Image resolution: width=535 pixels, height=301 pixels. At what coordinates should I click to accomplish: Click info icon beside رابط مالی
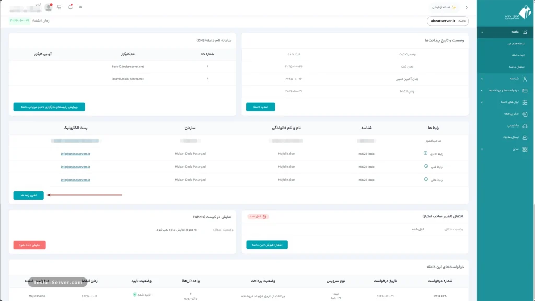425,180
